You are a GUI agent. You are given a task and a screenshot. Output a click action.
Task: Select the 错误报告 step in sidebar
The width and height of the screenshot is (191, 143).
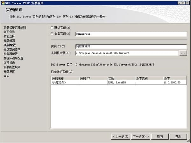[x=9, y=63]
